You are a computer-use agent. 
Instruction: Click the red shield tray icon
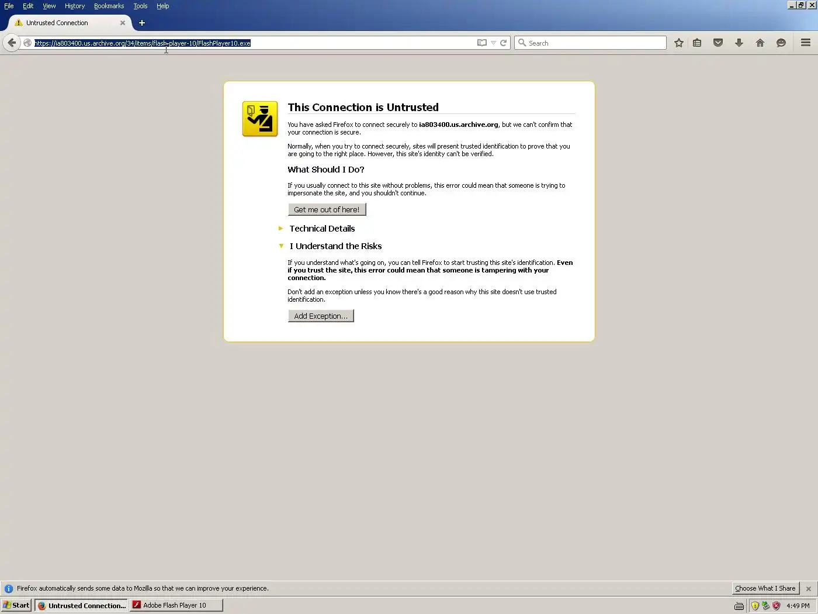[x=777, y=606]
